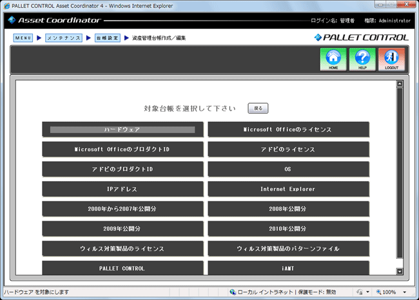
Task: Open the zoom level 100% dropdown arrow
Action: click(x=405, y=292)
